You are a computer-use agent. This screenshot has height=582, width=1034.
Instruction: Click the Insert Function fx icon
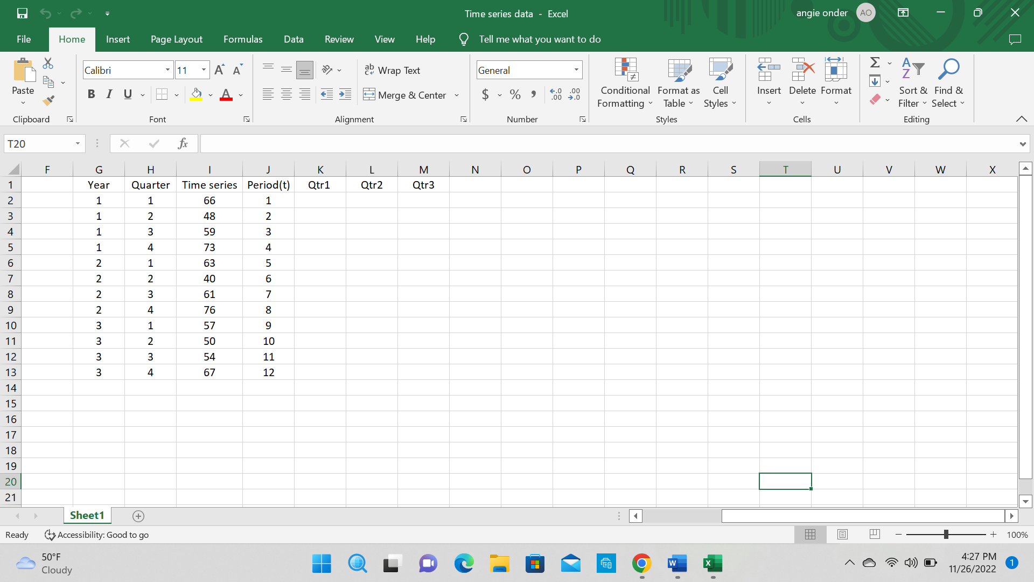click(183, 143)
